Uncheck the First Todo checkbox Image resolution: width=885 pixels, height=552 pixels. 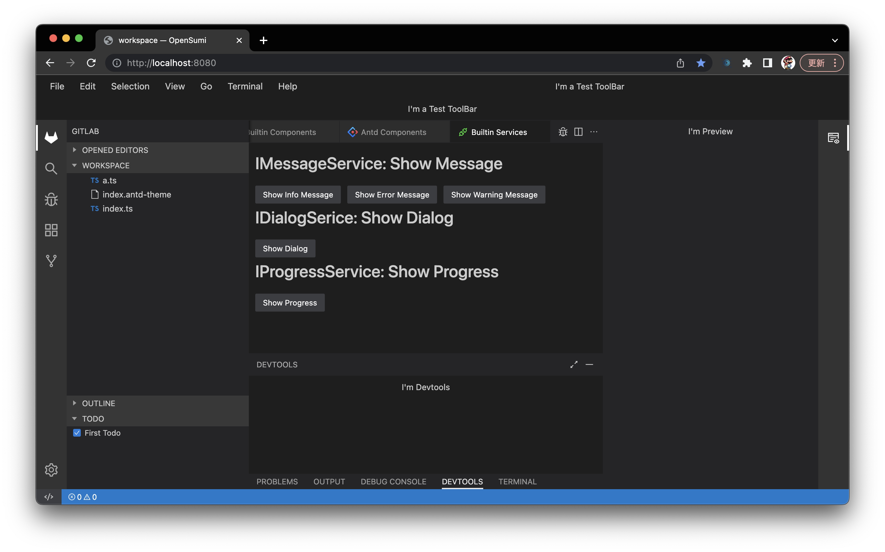77,433
